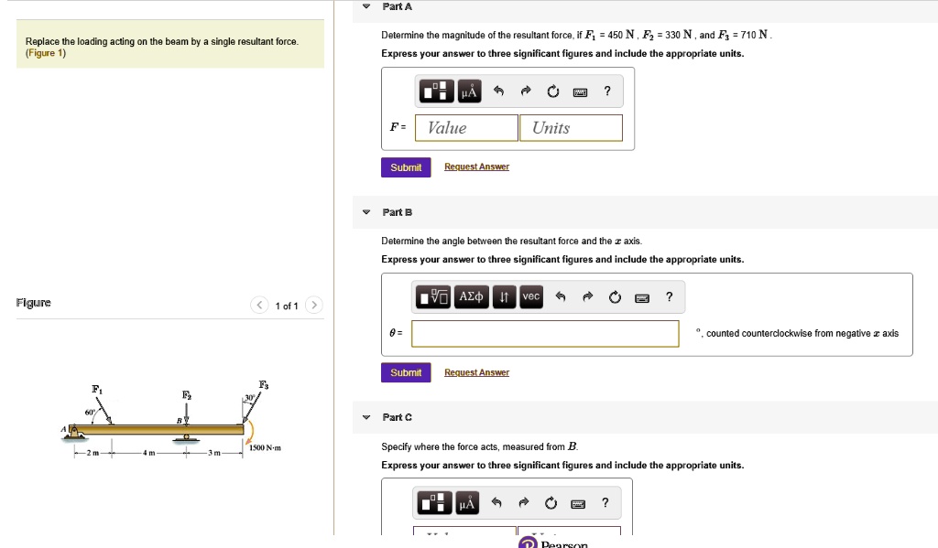Open the μÅ units menu in Part C
Image resolution: width=938 pixels, height=548 pixels.
465,502
